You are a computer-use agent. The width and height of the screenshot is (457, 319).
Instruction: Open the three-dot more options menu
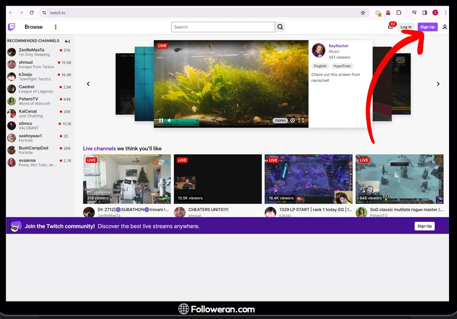tap(56, 27)
